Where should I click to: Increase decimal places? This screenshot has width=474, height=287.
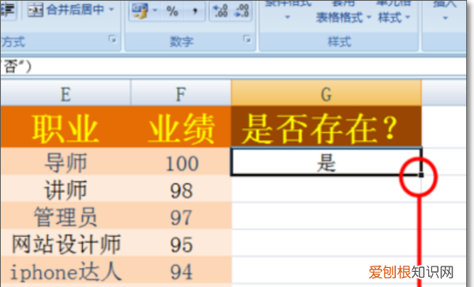220,11
